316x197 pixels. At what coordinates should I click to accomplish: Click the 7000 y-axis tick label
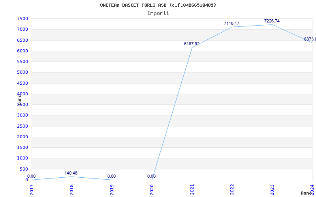coord(23,29)
